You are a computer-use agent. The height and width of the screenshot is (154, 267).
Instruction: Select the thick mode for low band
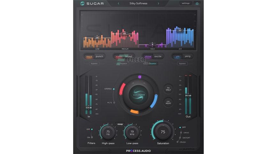tap(89, 57)
